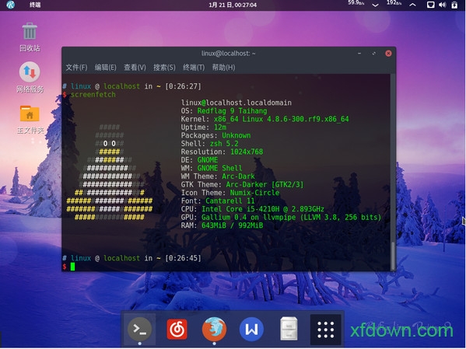
Task: Click the battery power icon in panel
Action: [x=454, y=5]
